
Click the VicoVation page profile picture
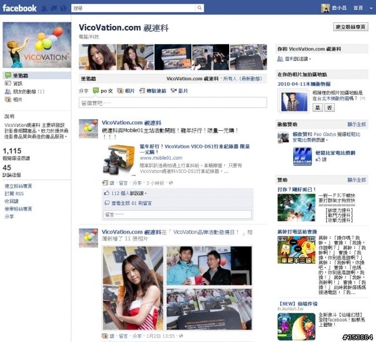point(36,45)
